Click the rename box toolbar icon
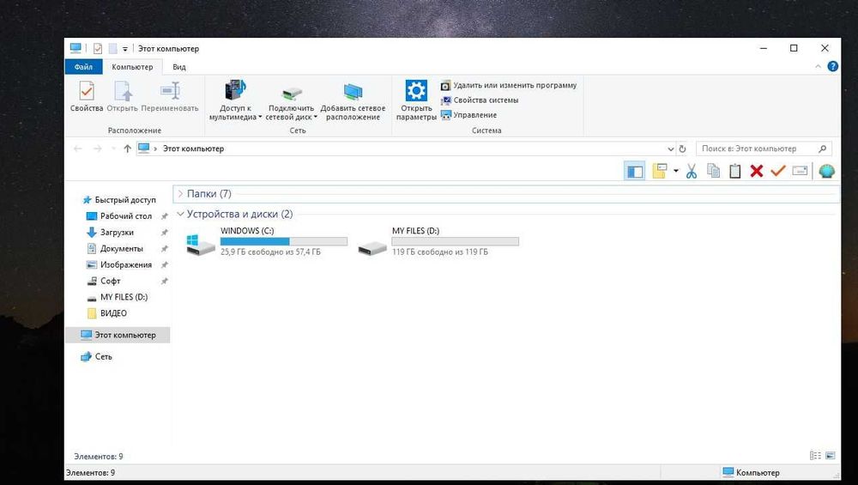The width and height of the screenshot is (858, 485). 800,172
